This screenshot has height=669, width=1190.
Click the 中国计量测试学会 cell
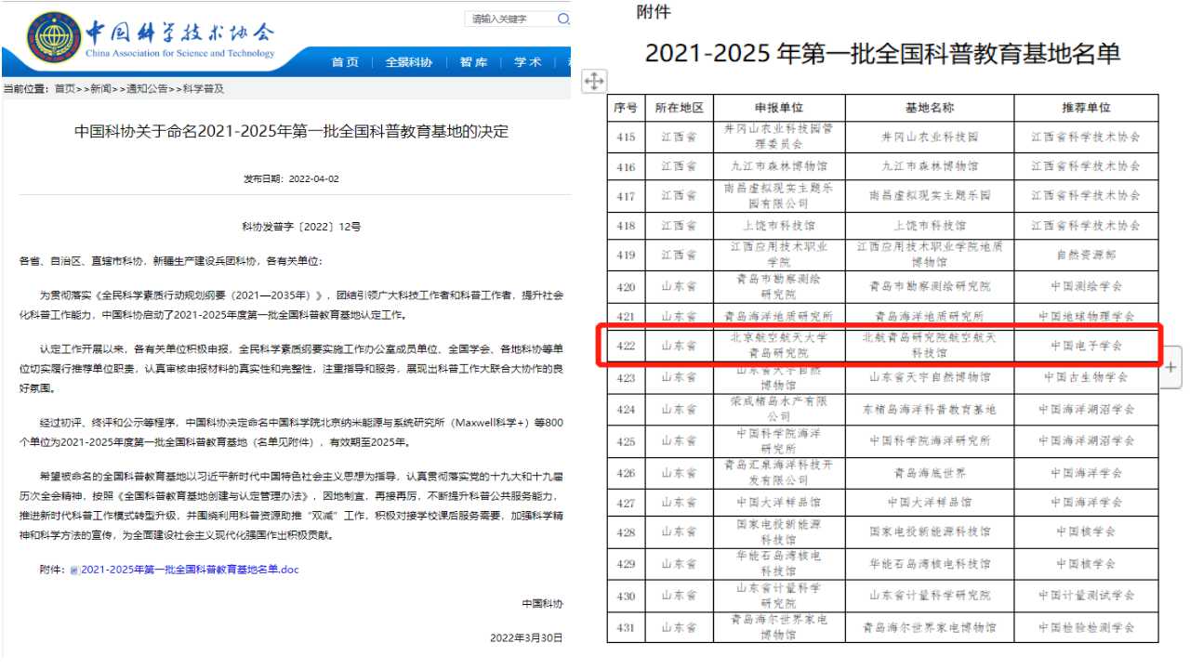tap(1086, 596)
